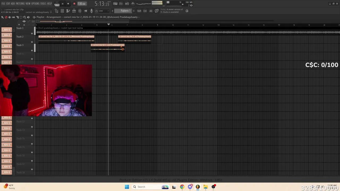Image resolution: width=340 pixels, height=191 pixels.
Task: Toggle the red record button
Action: point(74,4)
